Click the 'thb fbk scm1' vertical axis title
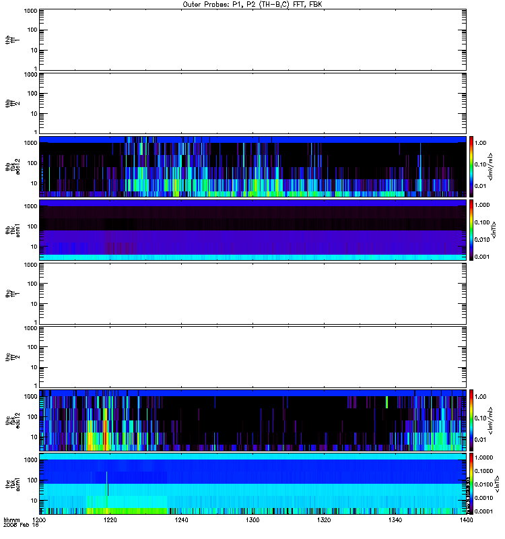 coord(13,230)
